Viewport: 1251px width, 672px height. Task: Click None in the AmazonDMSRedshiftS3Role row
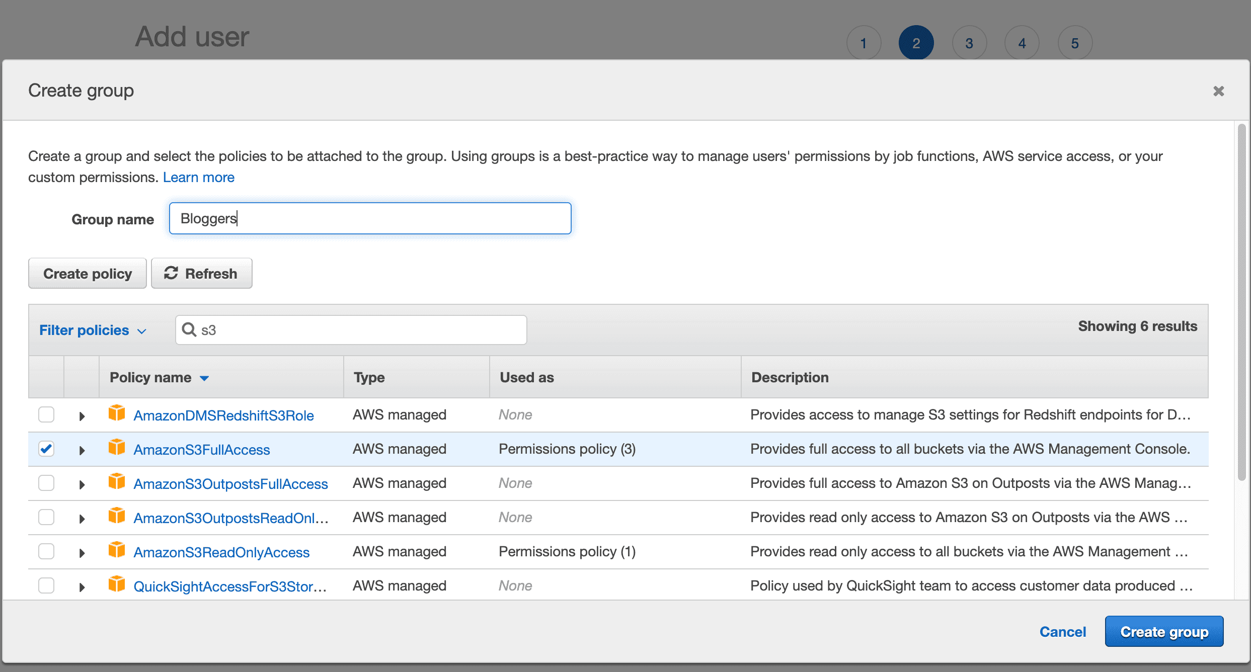tap(515, 414)
